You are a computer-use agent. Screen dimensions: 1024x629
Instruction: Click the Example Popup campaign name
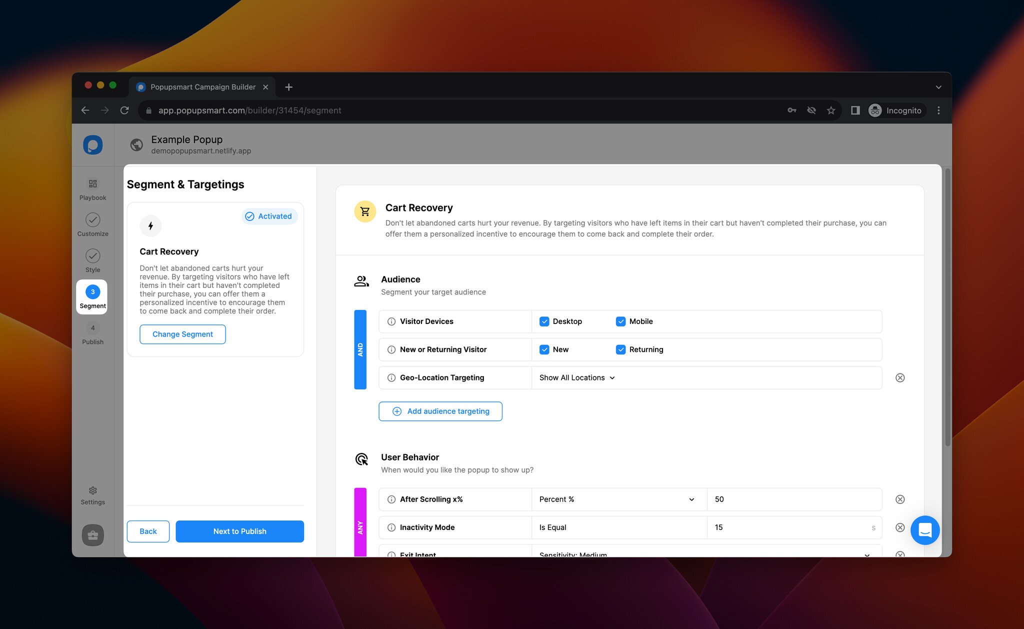[x=186, y=139]
